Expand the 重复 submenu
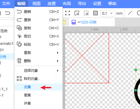The width and height of the screenshot is (140, 109). click(38, 53)
